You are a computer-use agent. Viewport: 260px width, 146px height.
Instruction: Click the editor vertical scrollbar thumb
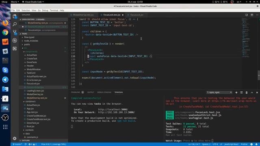[259, 75]
